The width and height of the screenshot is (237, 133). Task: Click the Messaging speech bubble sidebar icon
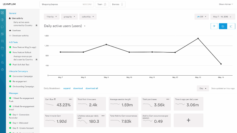point(2,27)
